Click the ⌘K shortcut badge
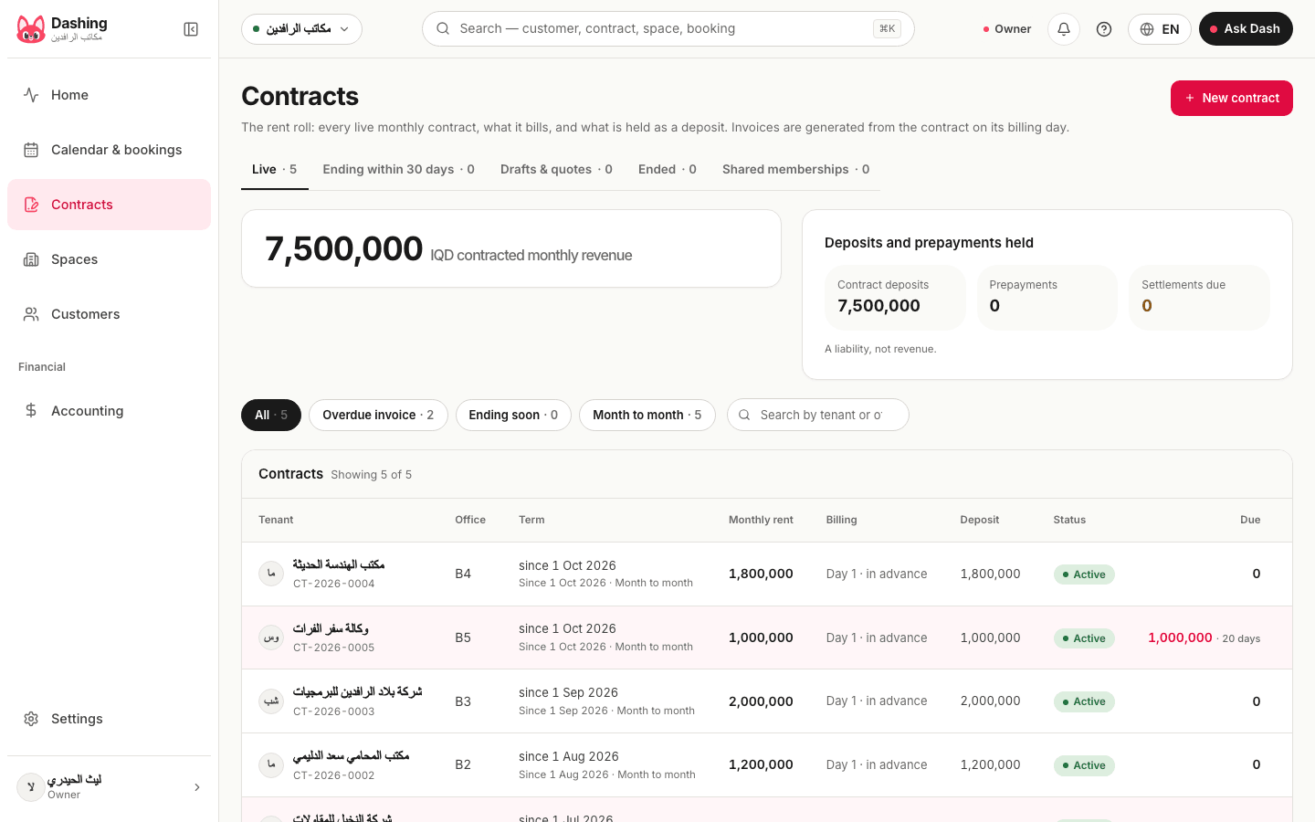The image size is (1315, 822). 887,28
